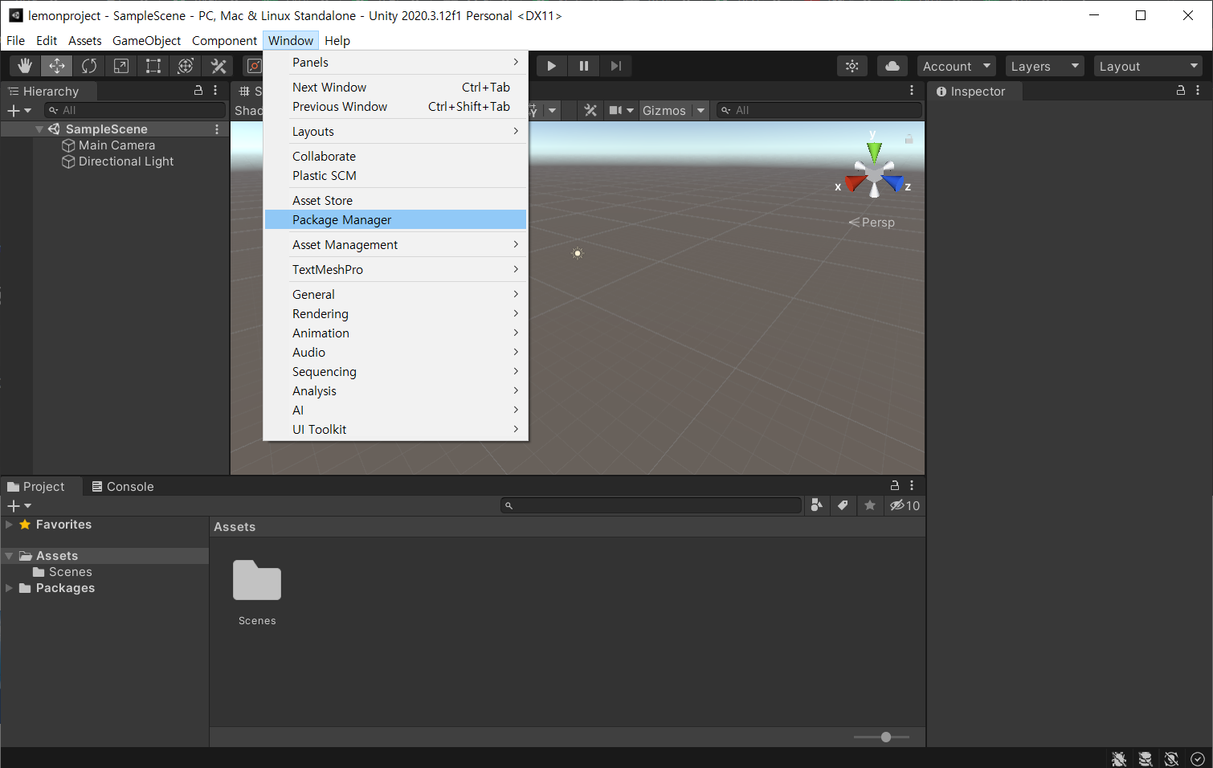
Task: Select Scenes folder in tree
Action: [70, 572]
